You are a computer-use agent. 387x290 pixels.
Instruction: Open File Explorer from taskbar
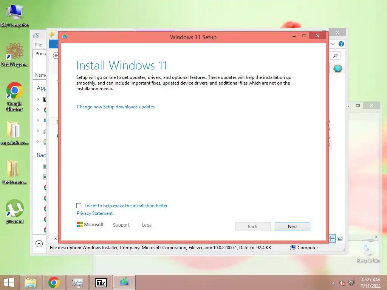coord(31,282)
